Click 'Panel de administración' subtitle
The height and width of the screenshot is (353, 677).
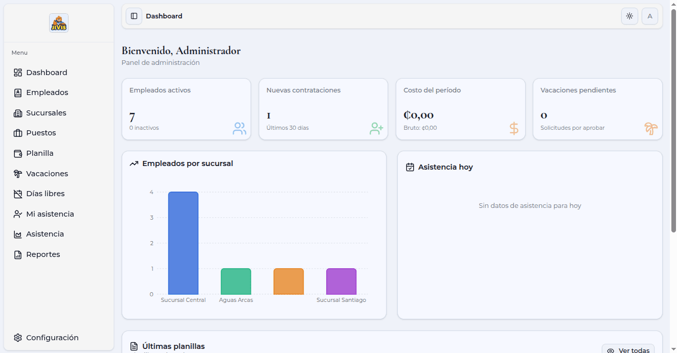[161, 63]
